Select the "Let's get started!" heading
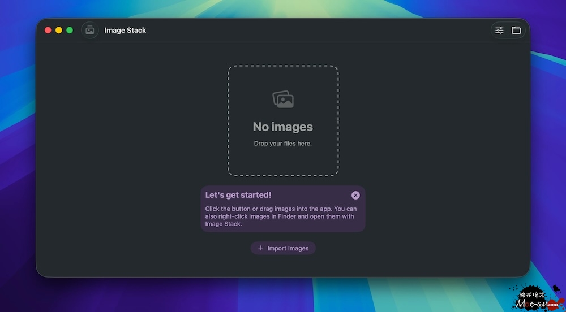 (238, 195)
